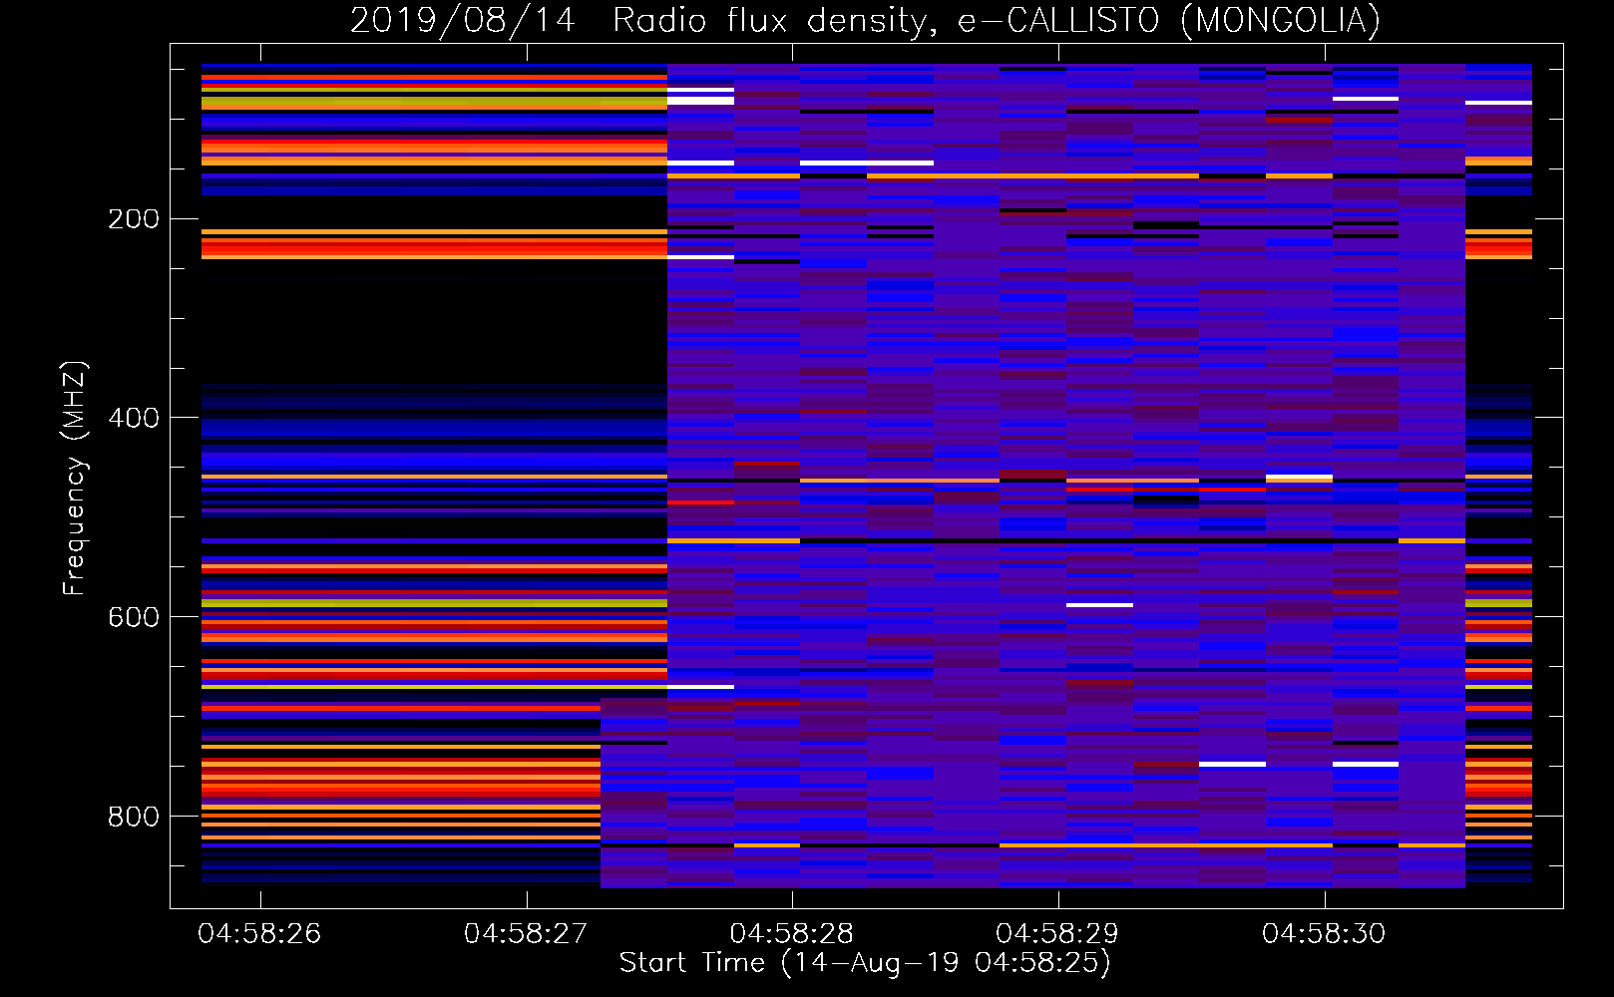Click the 04:58:29 time tick label
The image size is (1614, 997).
point(1057,934)
